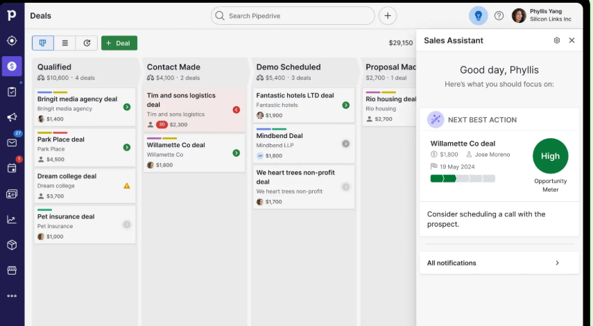Screen dimensions: 593x326
Task: Switch to pipeline kanban view
Action: tap(43, 43)
